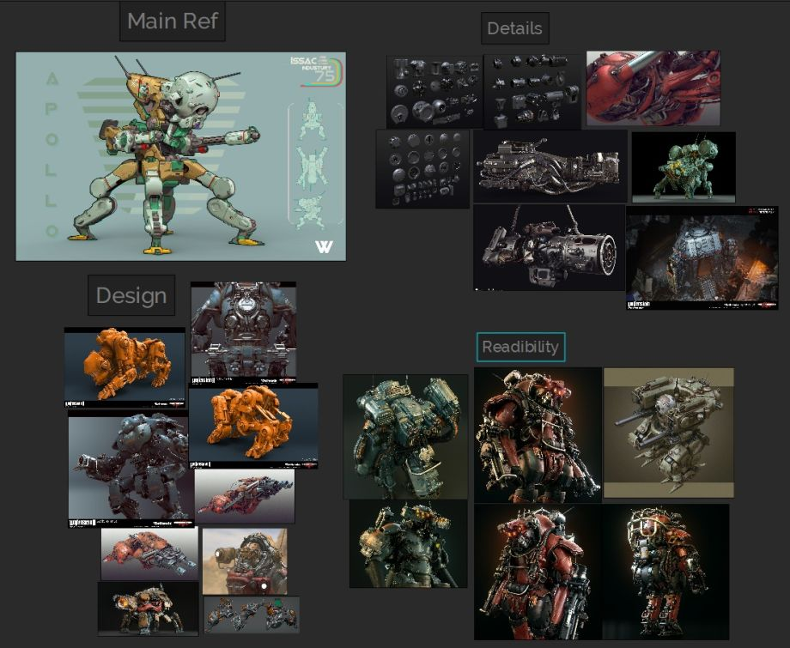This screenshot has height=648, width=790.
Task: Select dark mech front-view image beside Design
Action: pos(243,333)
